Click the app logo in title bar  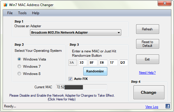(5, 5)
